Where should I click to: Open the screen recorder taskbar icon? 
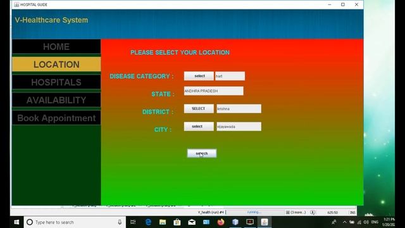(x=250, y=222)
